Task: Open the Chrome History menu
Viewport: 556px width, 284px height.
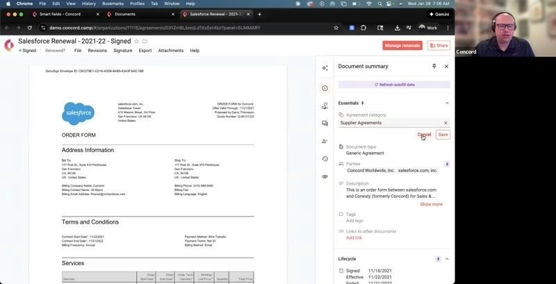Action: click(89, 3)
